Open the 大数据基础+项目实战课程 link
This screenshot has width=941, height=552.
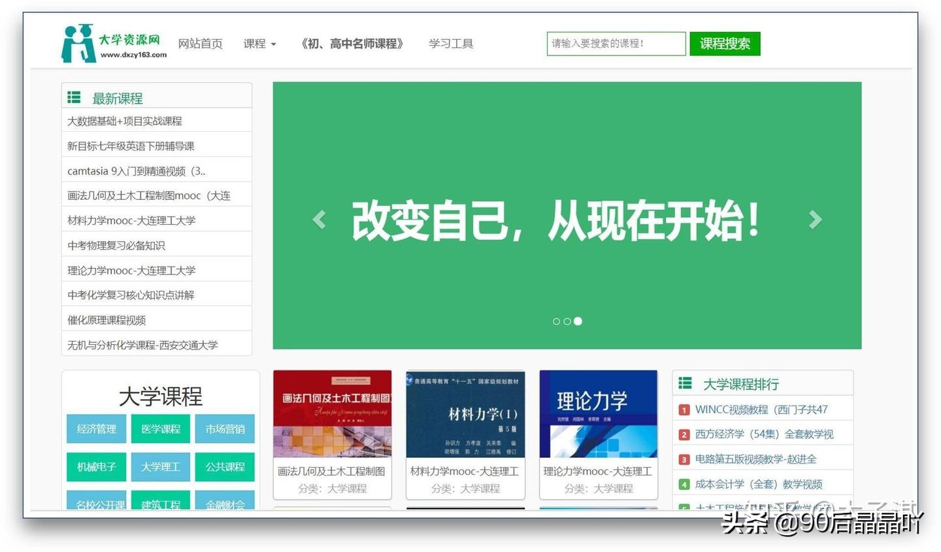[124, 120]
